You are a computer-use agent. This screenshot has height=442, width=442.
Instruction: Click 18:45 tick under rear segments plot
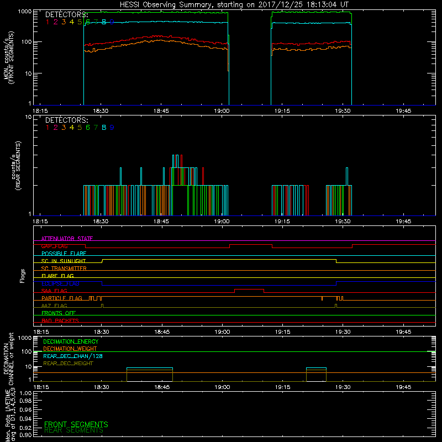click(161, 222)
